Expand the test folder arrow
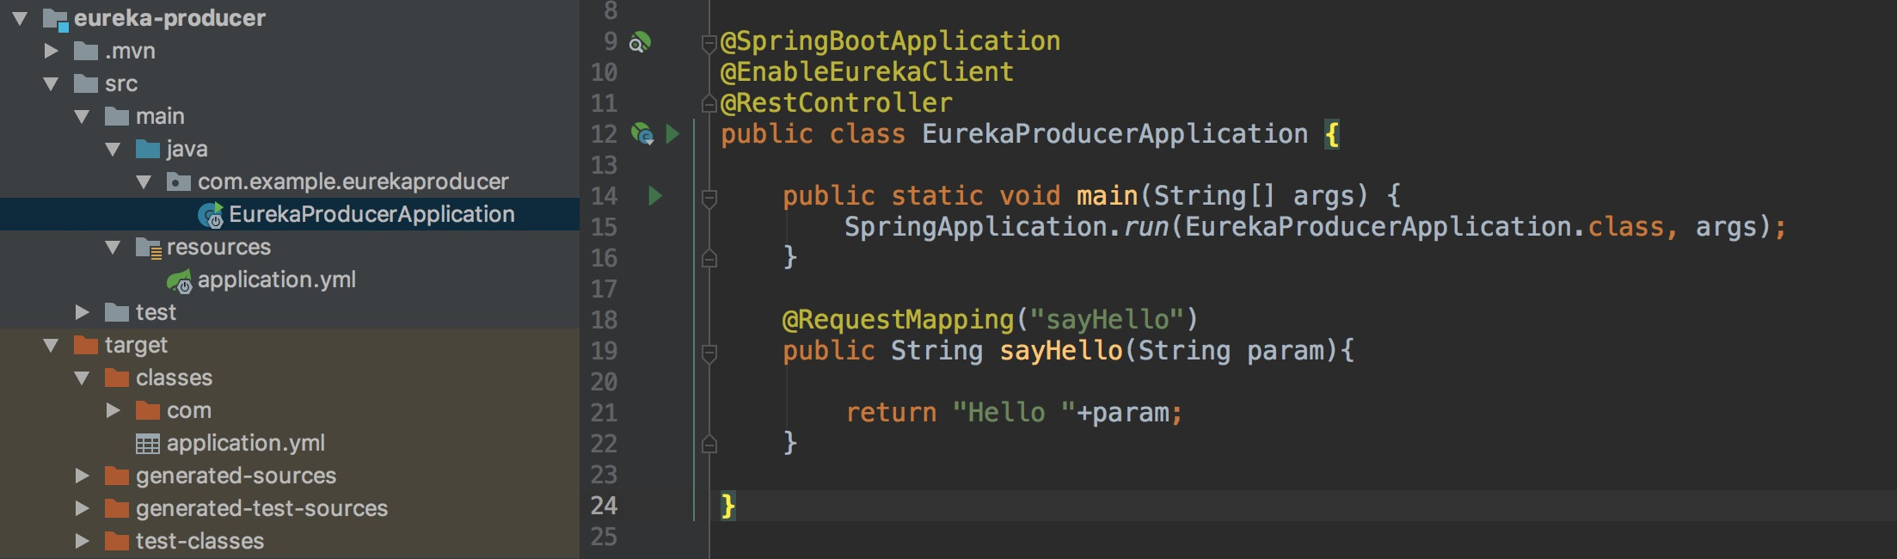Image resolution: width=1897 pixels, height=559 pixels. click(x=82, y=312)
